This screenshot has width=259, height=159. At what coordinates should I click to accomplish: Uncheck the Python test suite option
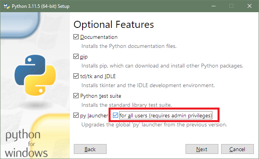coord(76,96)
